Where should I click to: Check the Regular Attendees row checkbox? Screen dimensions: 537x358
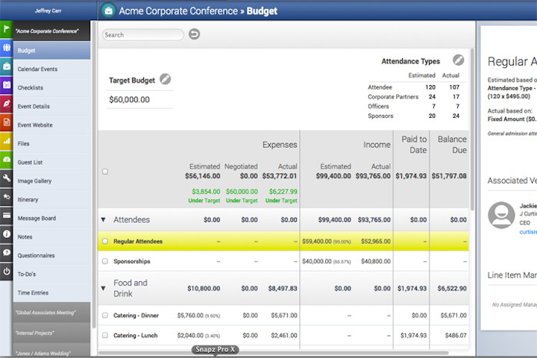tap(105, 242)
